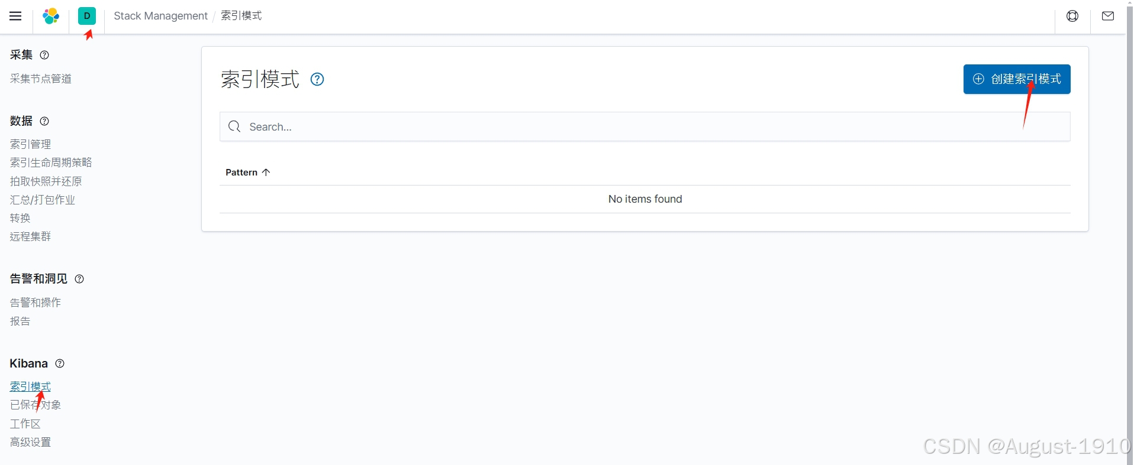Viewport: 1134px width, 465px height.
Task: Open 报告 in sidebar
Action: coord(20,321)
